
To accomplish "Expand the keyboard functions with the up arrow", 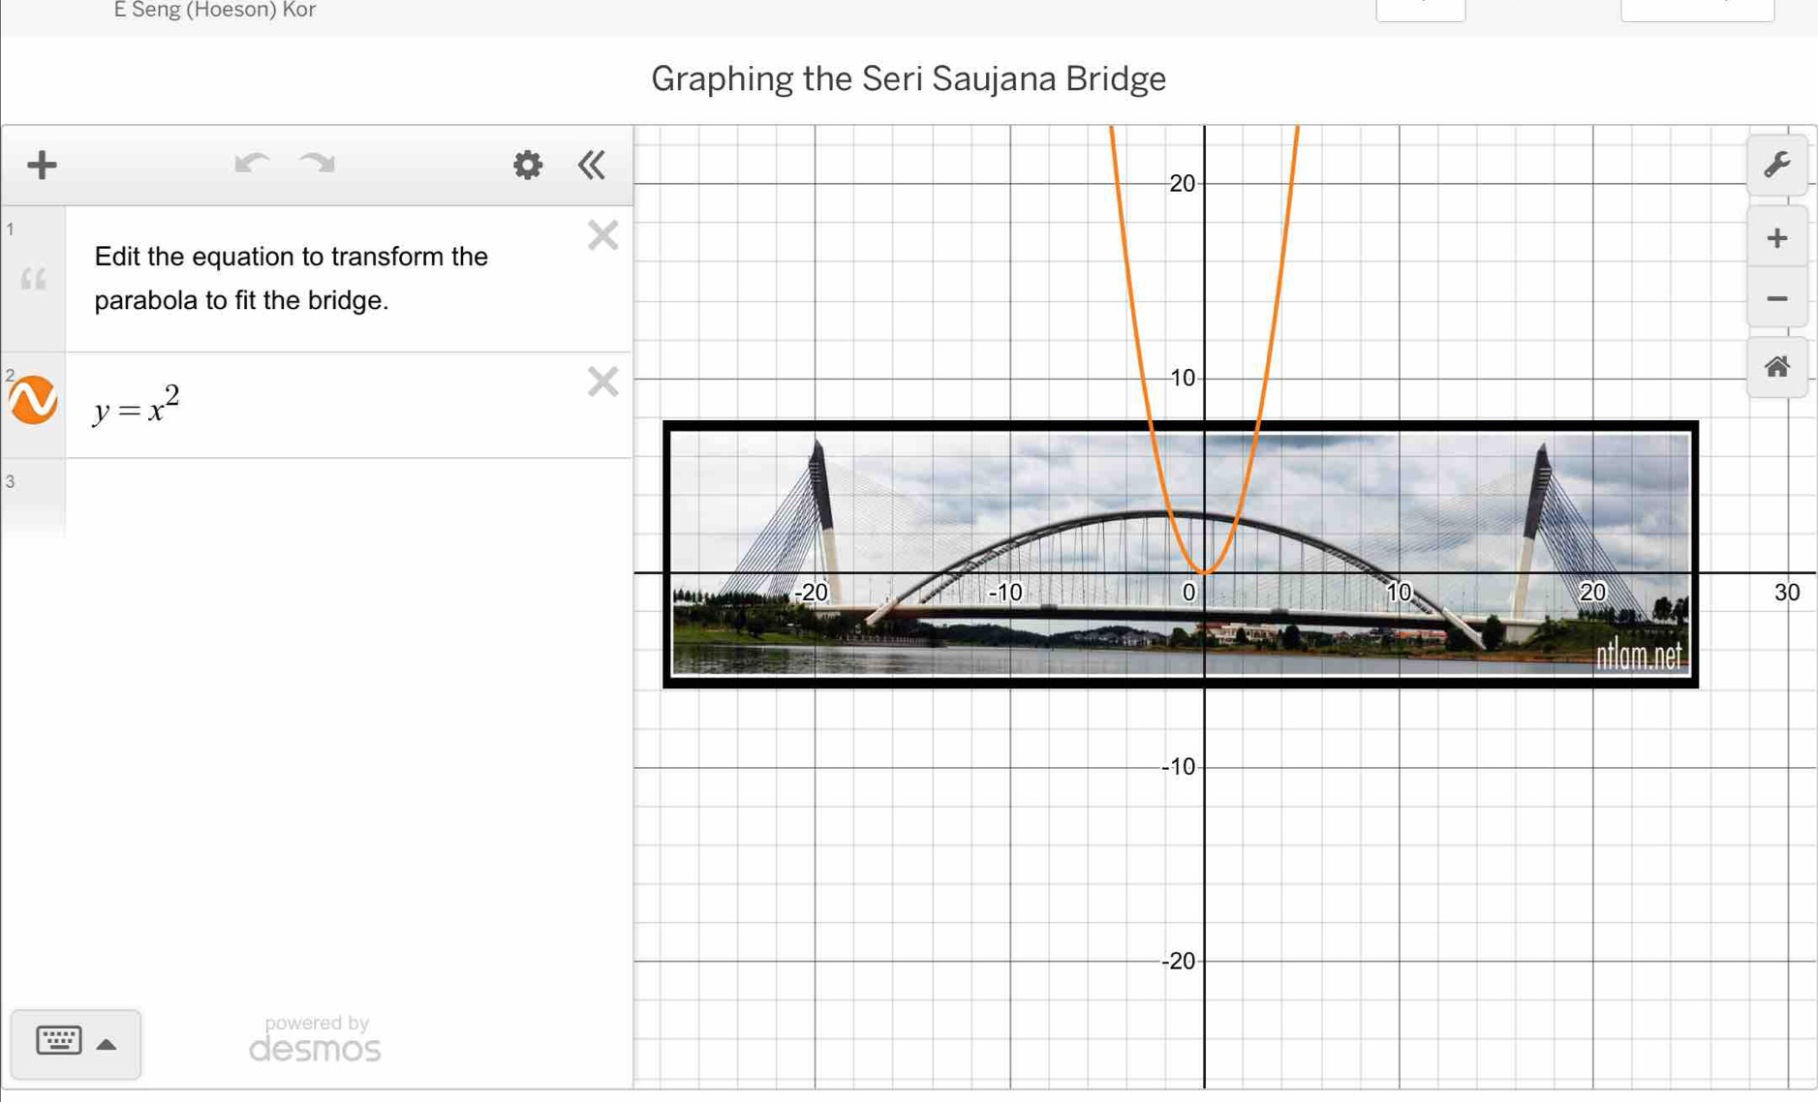I will click(x=107, y=1046).
